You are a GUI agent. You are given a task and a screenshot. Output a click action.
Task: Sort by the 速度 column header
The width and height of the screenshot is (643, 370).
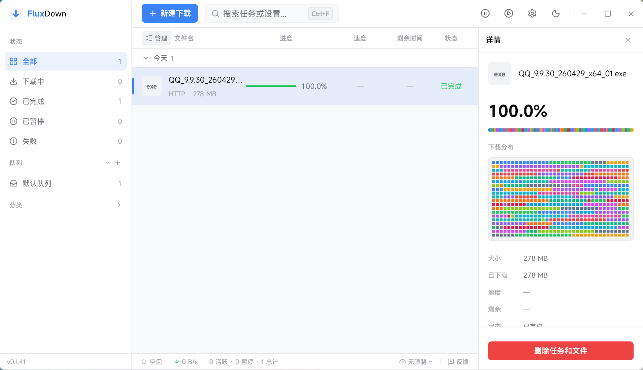[x=360, y=38]
